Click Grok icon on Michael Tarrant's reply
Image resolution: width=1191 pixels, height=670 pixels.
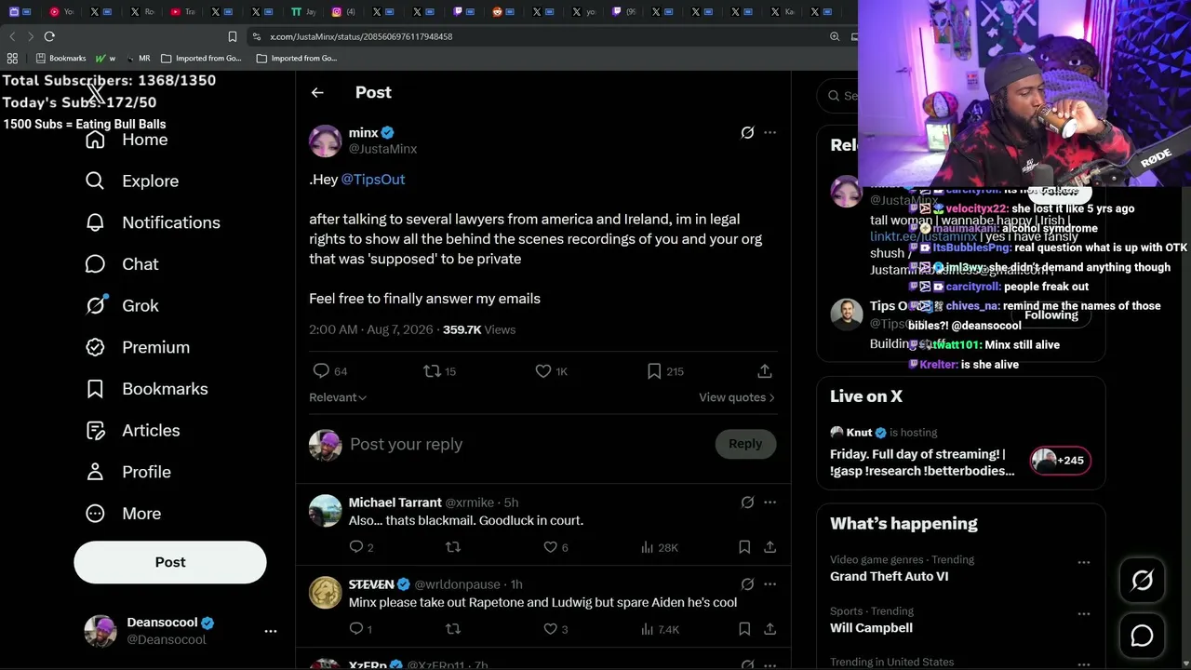747,502
